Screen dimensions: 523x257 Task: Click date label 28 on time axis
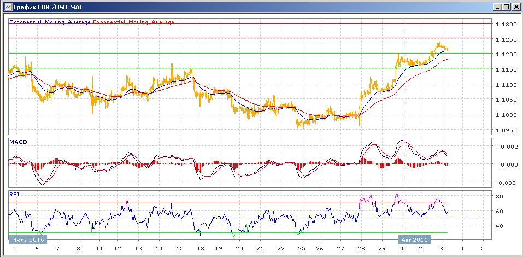point(362,249)
